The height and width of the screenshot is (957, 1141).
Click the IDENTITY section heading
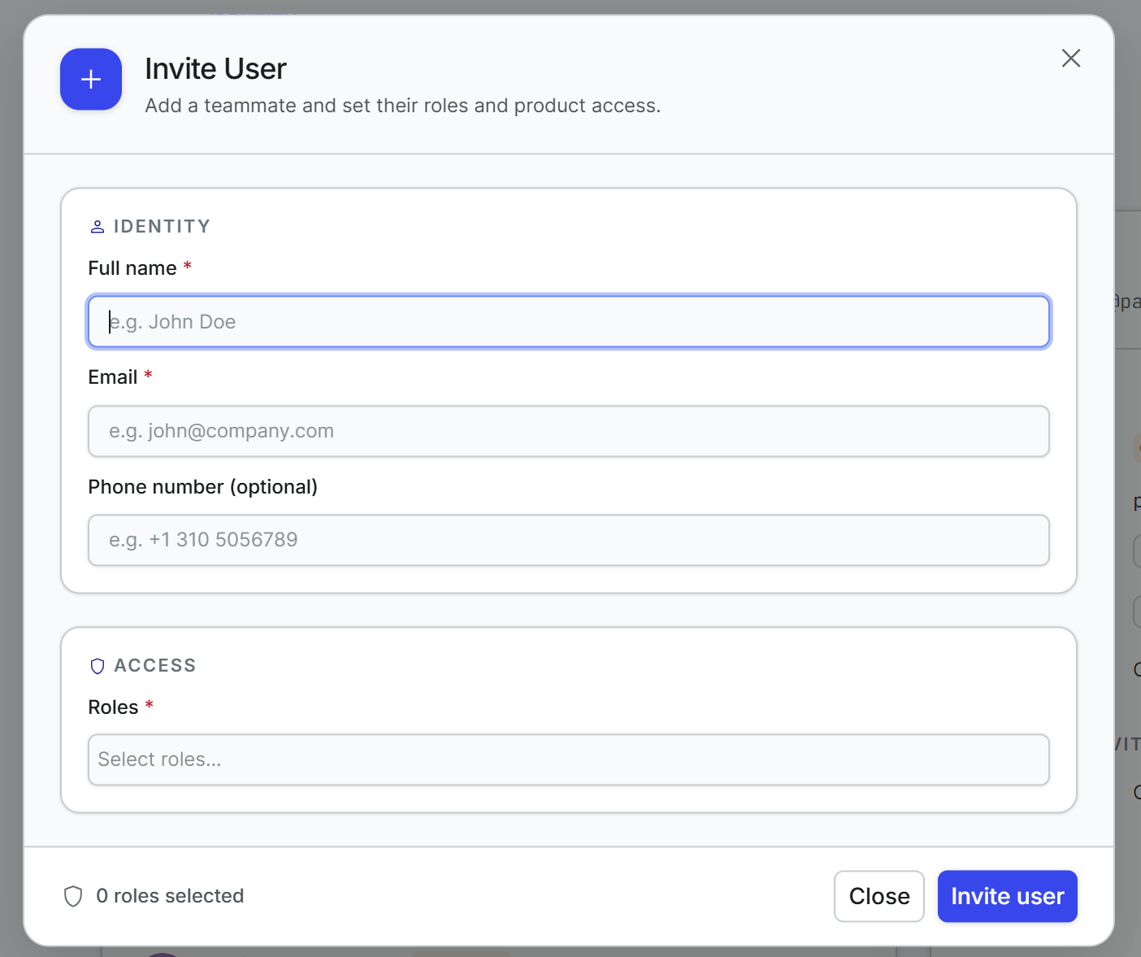(162, 227)
